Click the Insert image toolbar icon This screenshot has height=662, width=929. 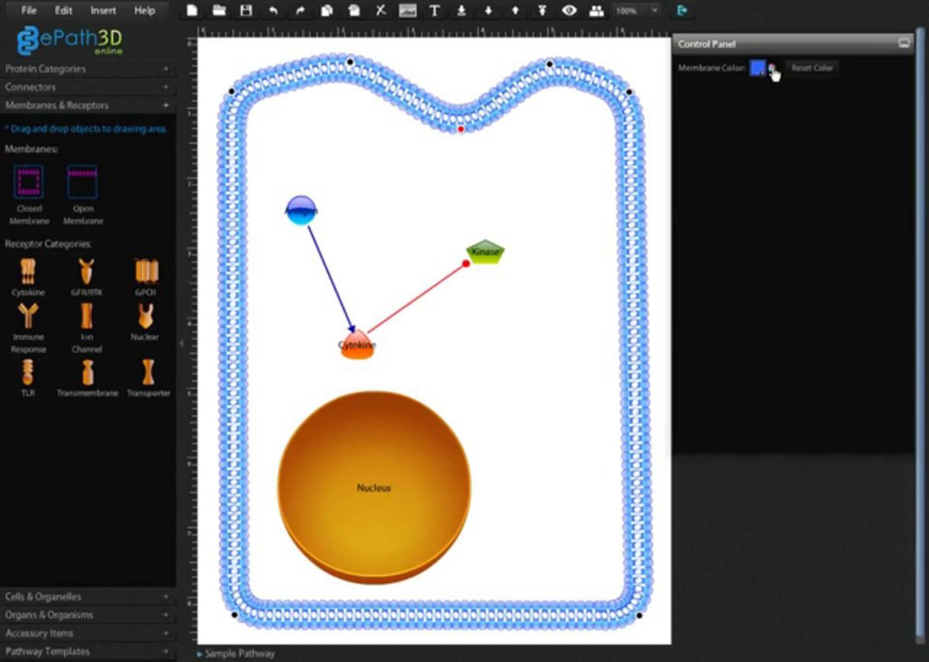407,10
